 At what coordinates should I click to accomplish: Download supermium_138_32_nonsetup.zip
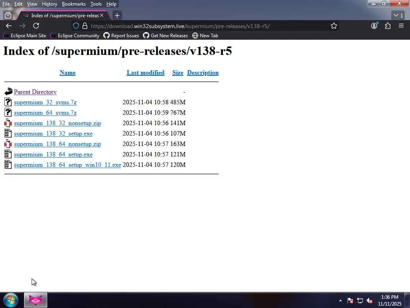tap(58, 123)
